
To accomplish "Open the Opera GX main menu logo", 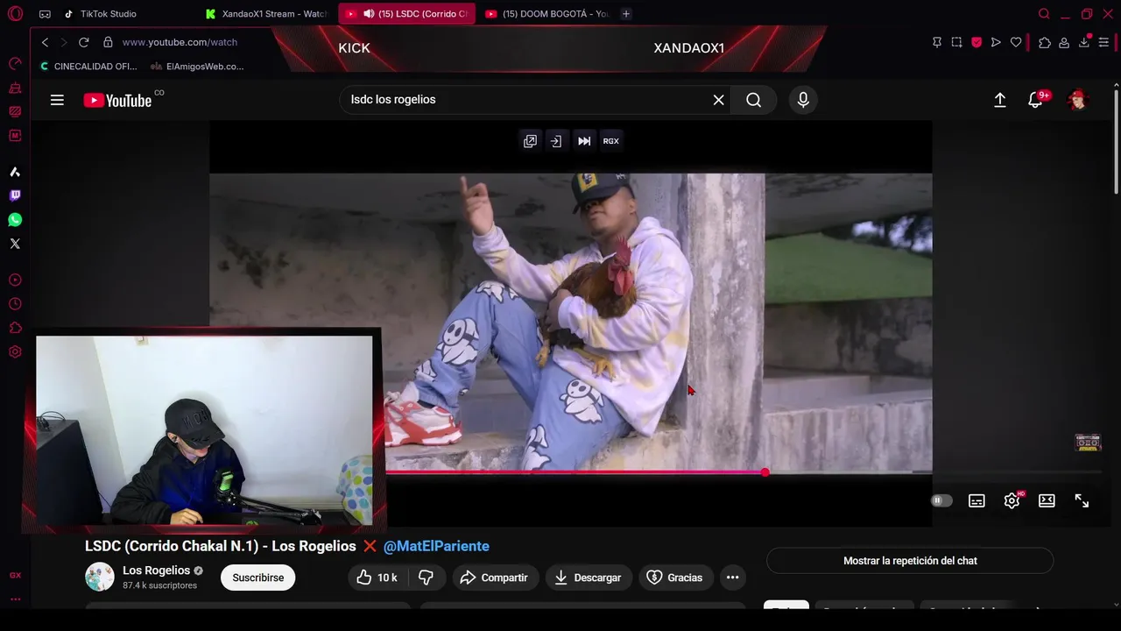I will pos(15,13).
